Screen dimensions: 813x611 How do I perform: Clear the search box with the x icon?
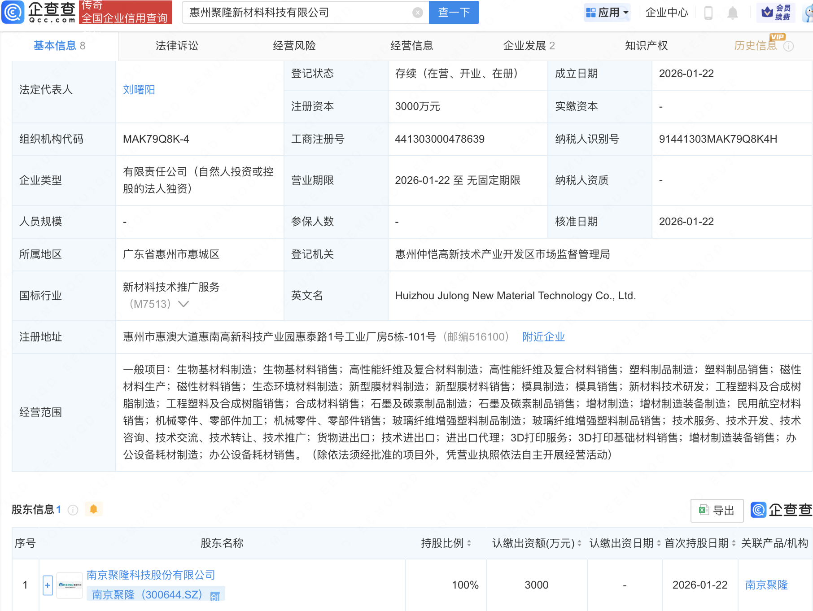[x=418, y=12]
